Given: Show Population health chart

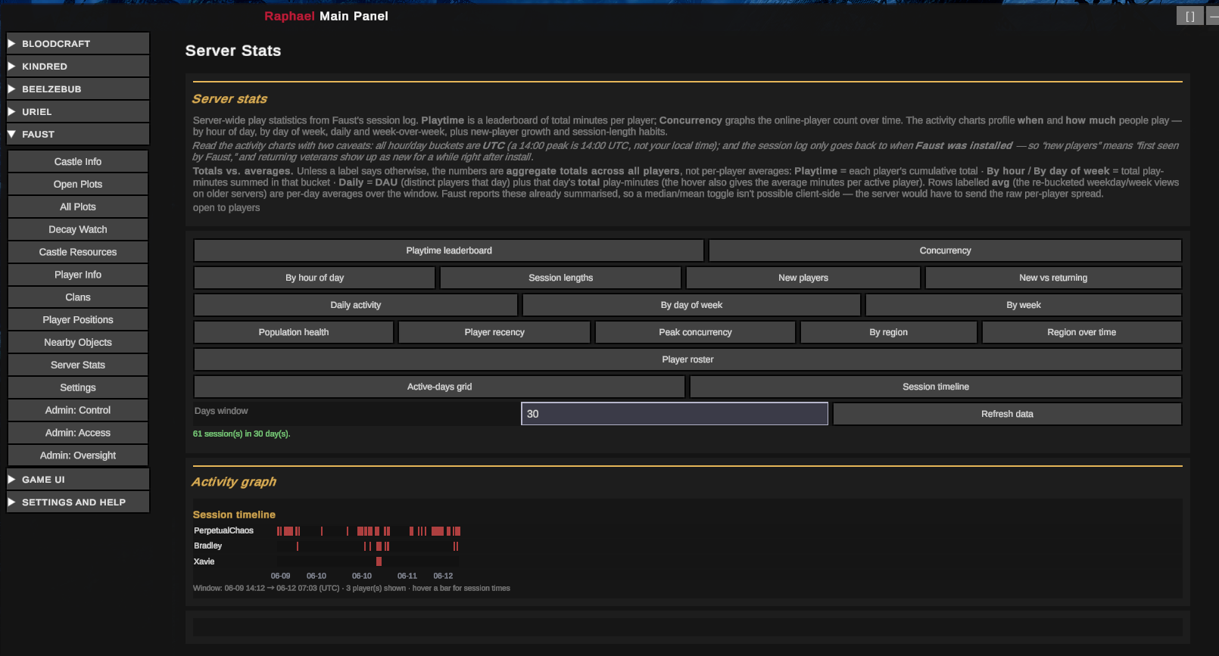Looking at the screenshot, I should 294,332.
